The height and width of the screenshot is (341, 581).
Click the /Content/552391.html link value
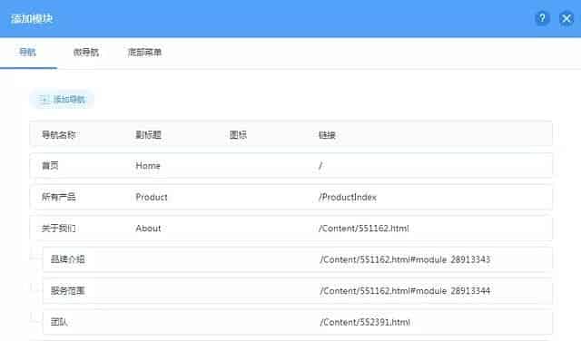tap(365, 322)
